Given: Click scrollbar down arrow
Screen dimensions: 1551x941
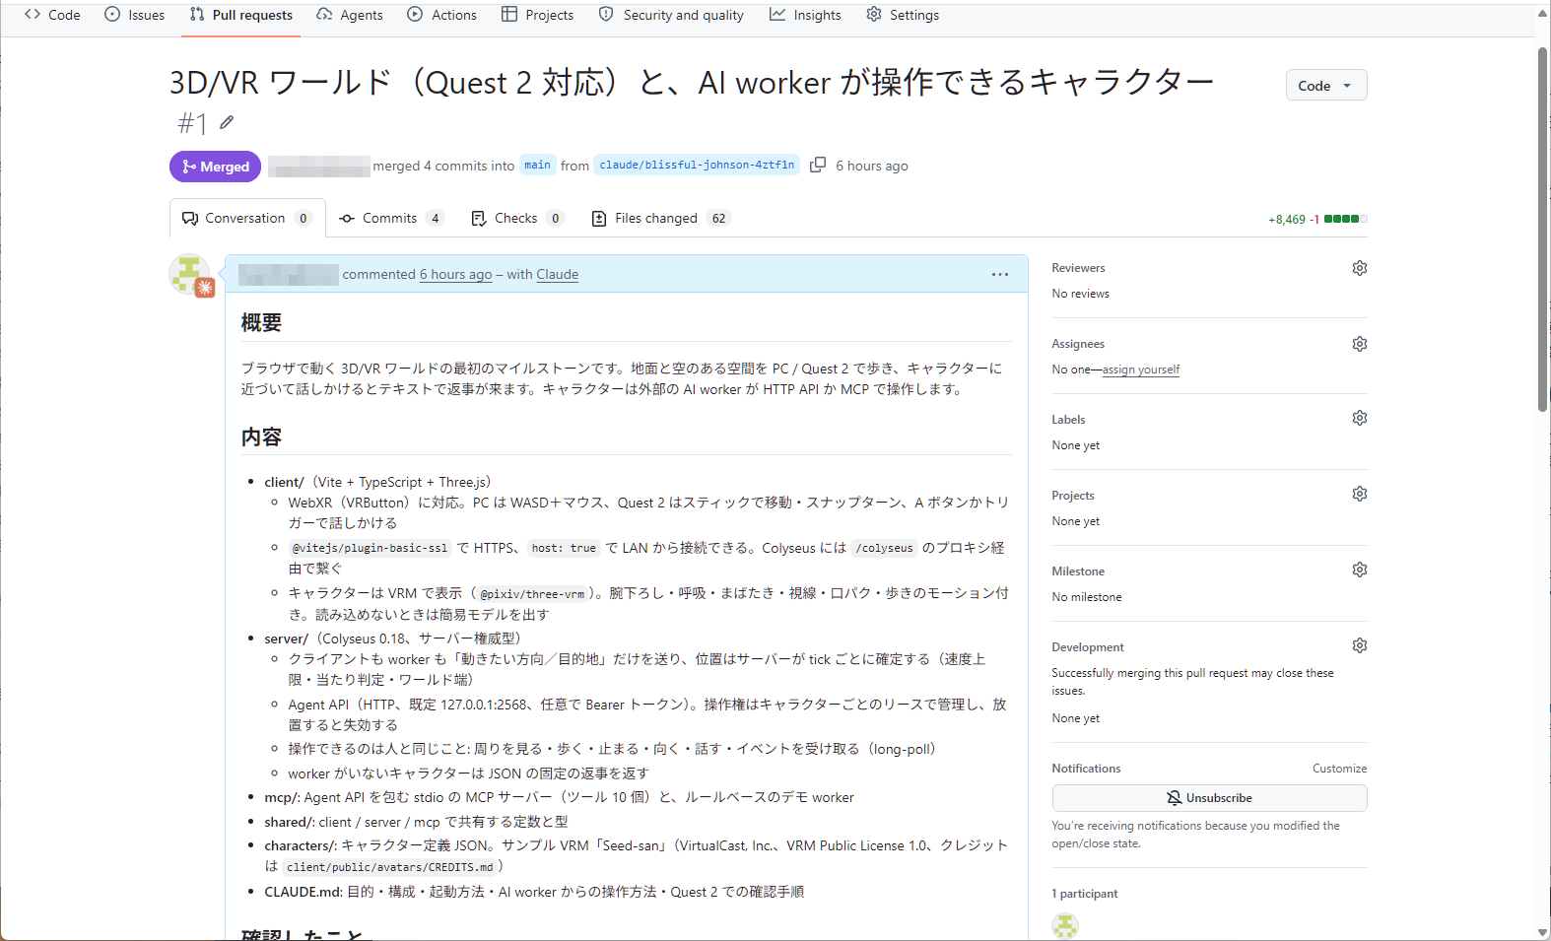Looking at the screenshot, I should pyautogui.click(x=1543, y=932).
